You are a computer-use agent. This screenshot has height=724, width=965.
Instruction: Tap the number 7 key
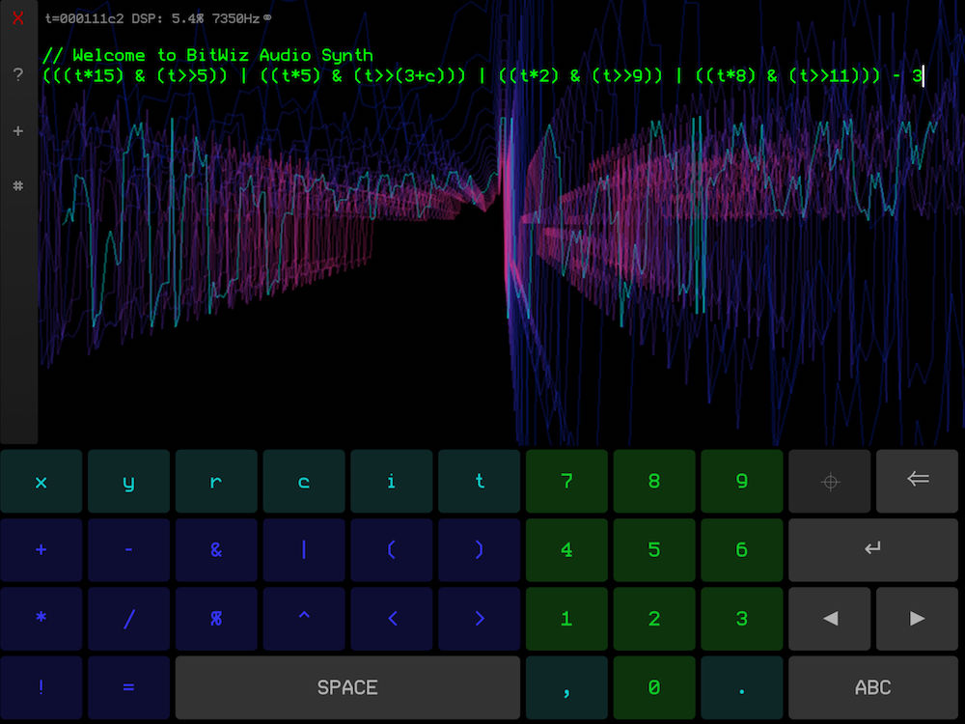point(566,481)
